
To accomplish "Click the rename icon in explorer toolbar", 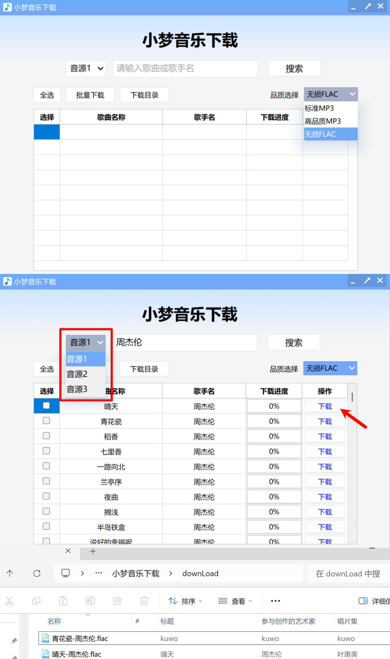I will 90,601.
